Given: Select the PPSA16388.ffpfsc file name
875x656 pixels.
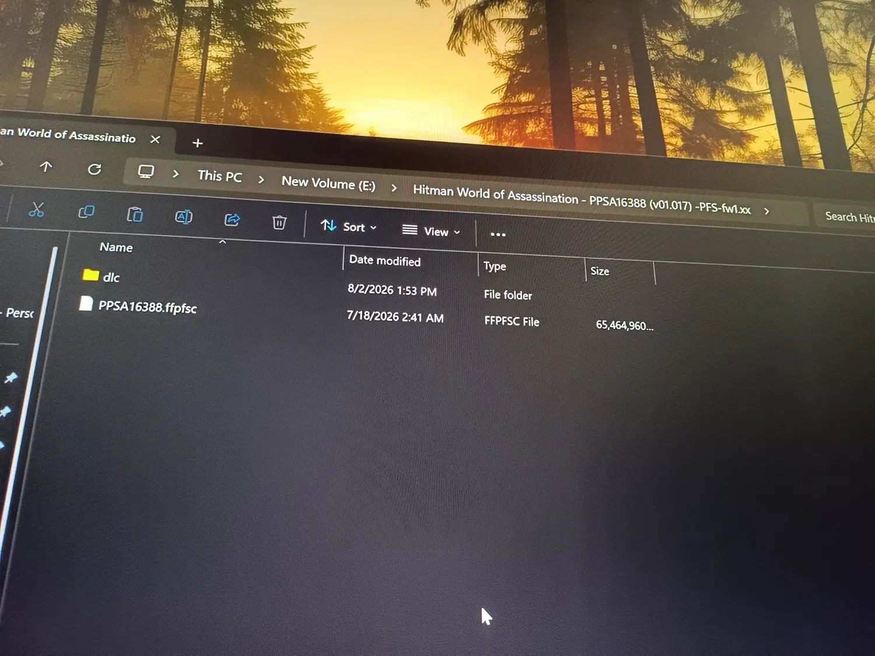Looking at the screenshot, I should 148,307.
